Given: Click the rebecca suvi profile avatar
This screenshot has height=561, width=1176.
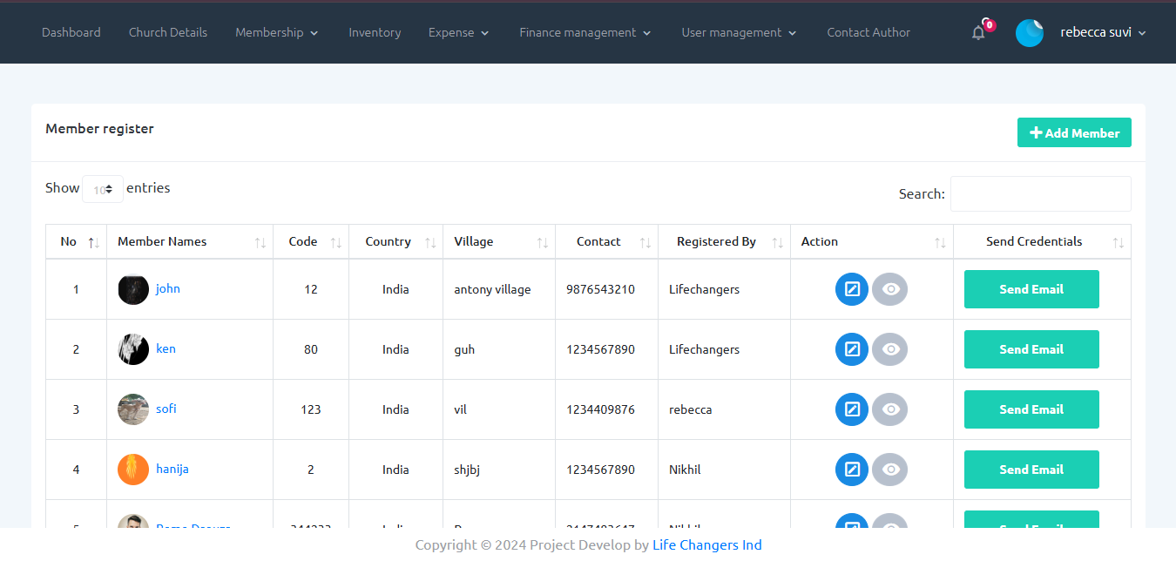Looking at the screenshot, I should pos(1029,33).
